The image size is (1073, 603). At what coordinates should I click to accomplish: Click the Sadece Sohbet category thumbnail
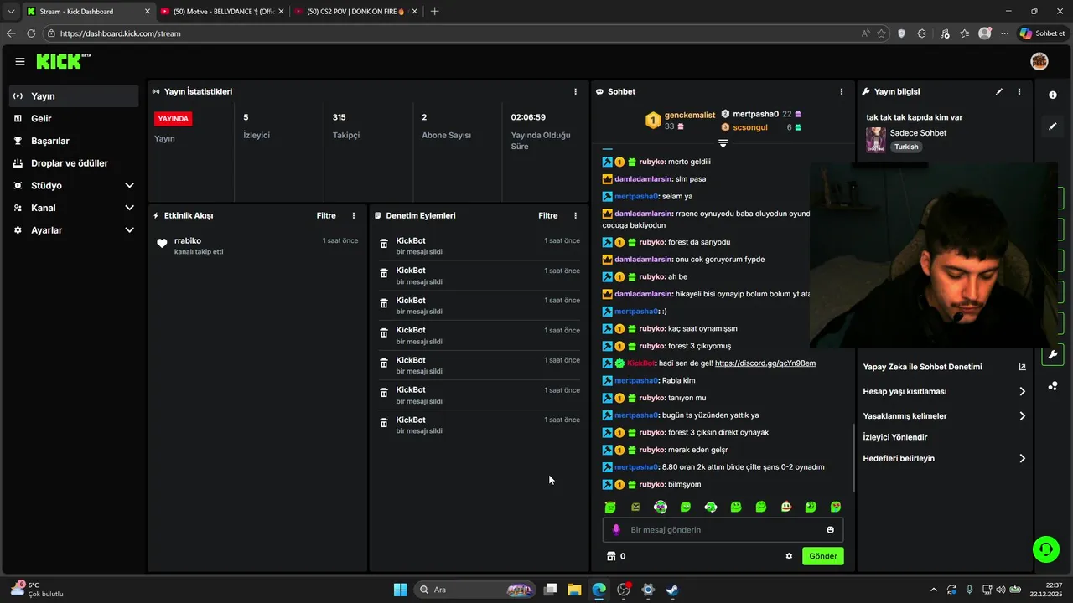875,140
